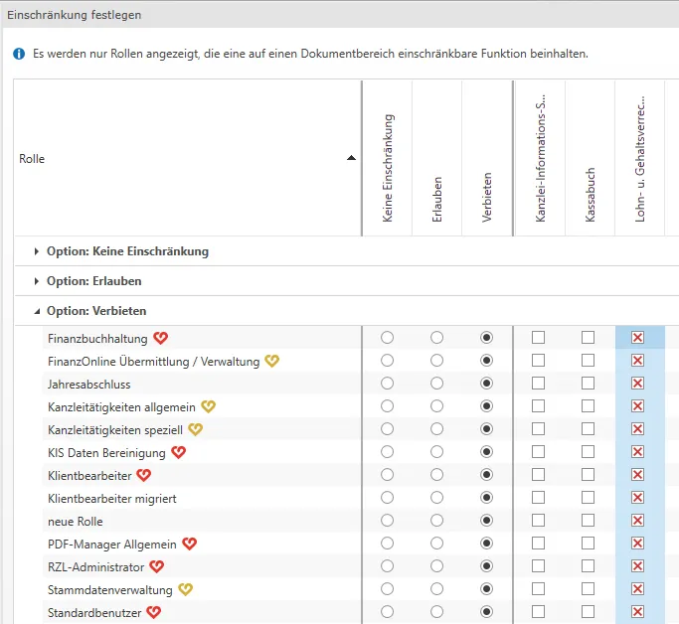Select Keine Einschränkung for neue Rolle

click(387, 521)
